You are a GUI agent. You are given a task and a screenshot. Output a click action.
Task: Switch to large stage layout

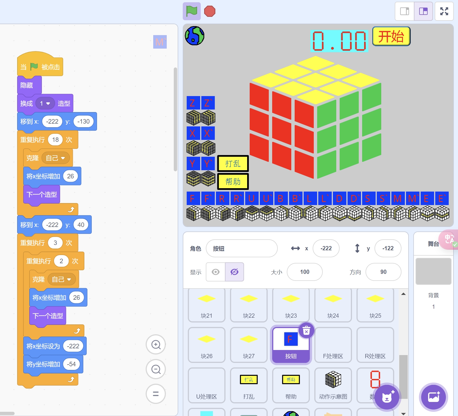pyautogui.click(x=423, y=11)
